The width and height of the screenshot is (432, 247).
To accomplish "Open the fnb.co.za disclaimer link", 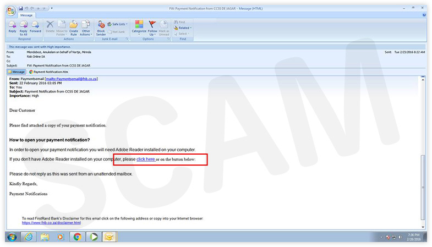I will pos(51,223).
